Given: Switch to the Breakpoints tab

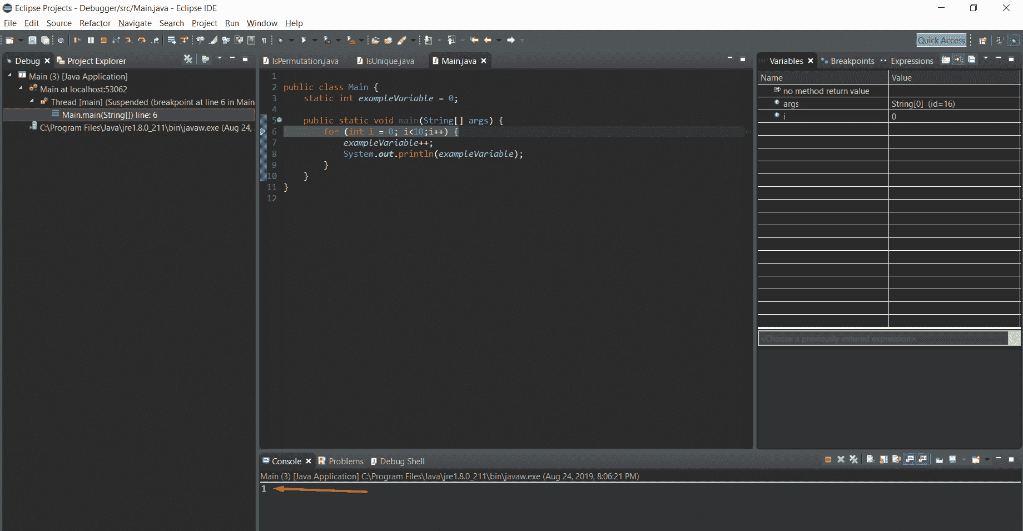Looking at the screenshot, I should pyautogui.click(x=852, y=61).
